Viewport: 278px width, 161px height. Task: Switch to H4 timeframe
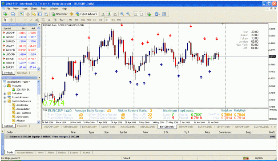[x=101, y=20]
